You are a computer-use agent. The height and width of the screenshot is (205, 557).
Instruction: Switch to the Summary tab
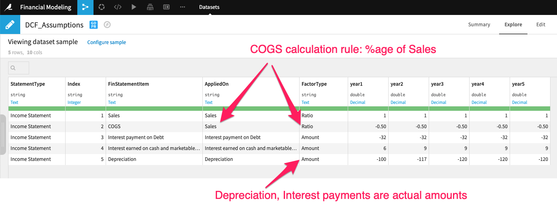click(479, 25)
